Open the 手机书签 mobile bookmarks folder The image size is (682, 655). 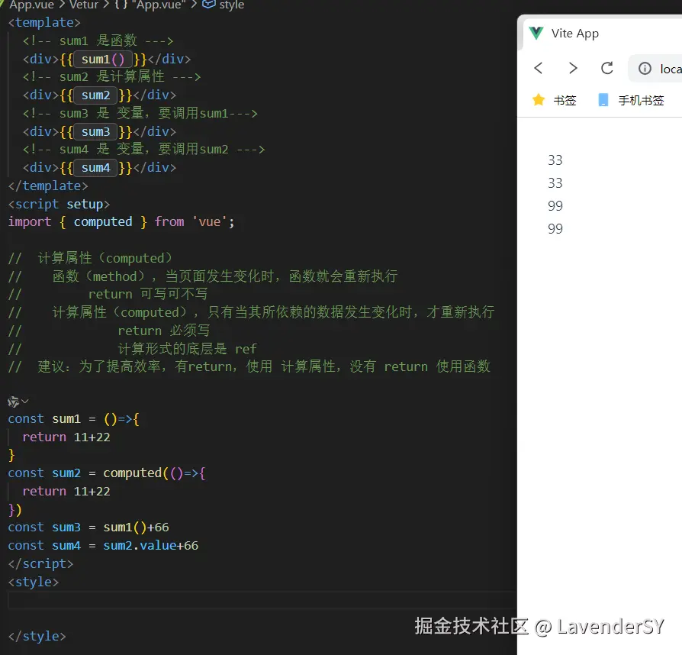pos(641,100)
